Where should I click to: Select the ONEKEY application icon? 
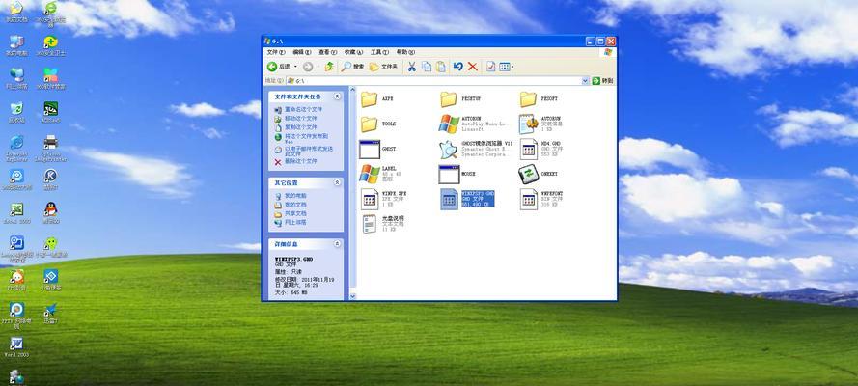(x=528, y=174)
